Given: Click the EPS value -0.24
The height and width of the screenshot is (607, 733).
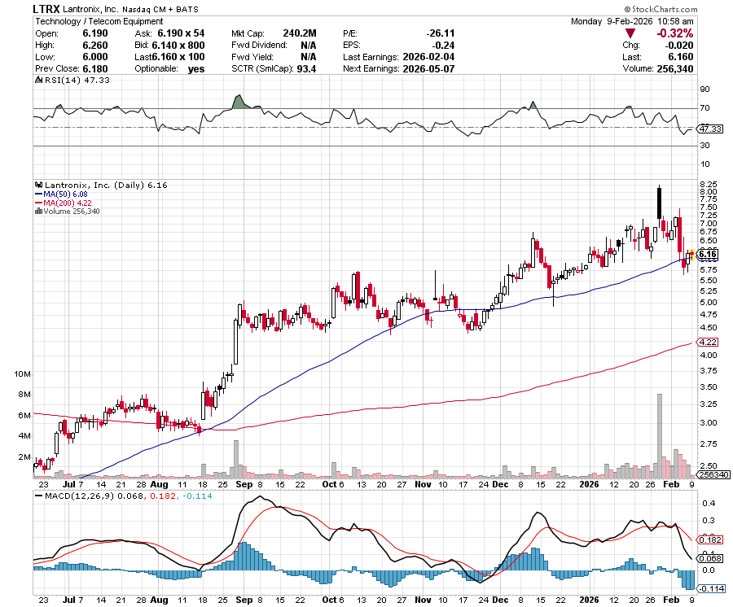Looking at the screenshot, I should (x=443, y=46).
